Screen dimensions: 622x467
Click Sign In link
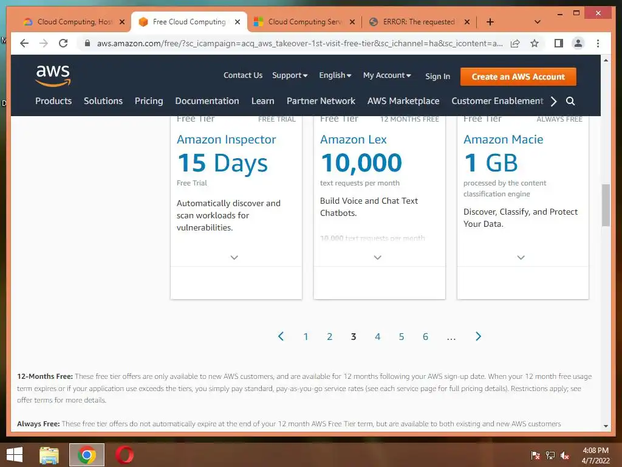[x=437, y=76]
